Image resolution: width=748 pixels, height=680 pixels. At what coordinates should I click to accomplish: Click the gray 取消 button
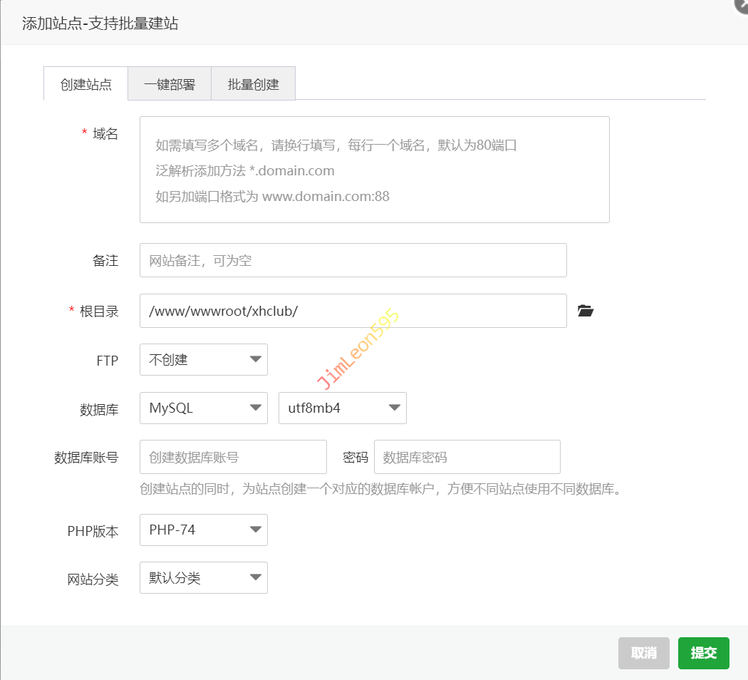pos(643,653)
